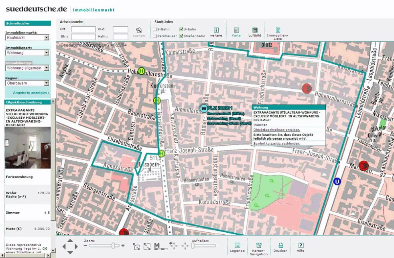The width and height of the screenshot is (394, 258).
Task: Click the Ort input field
Action: (83, 29)
